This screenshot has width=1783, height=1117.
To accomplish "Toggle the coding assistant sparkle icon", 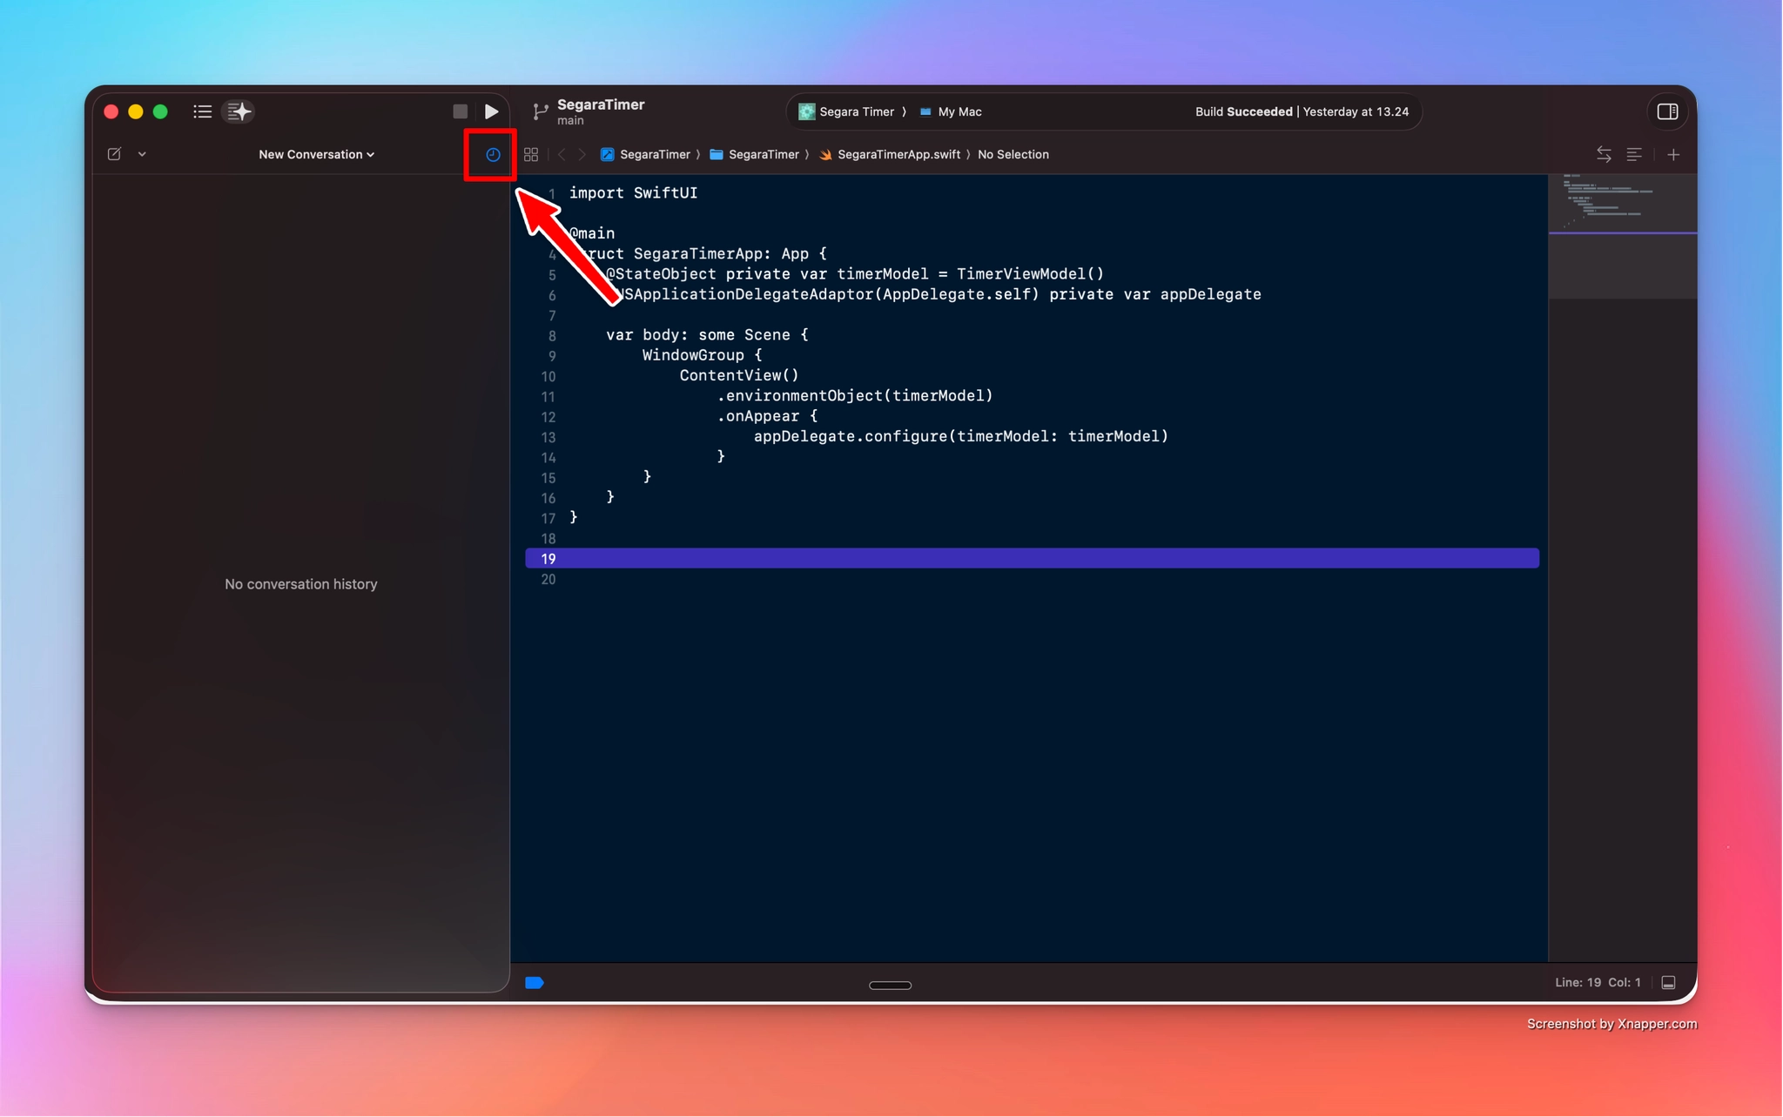I will point(239,111).
